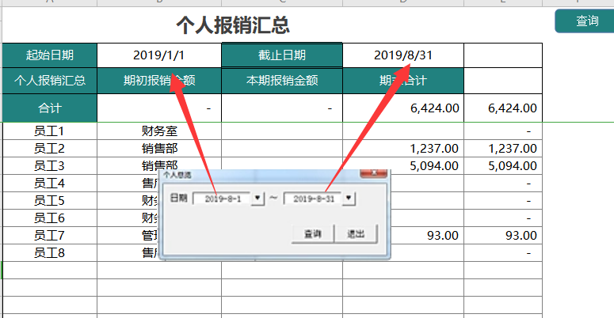Select the 5,094.00 cell in last column

[x=503, y=166]
